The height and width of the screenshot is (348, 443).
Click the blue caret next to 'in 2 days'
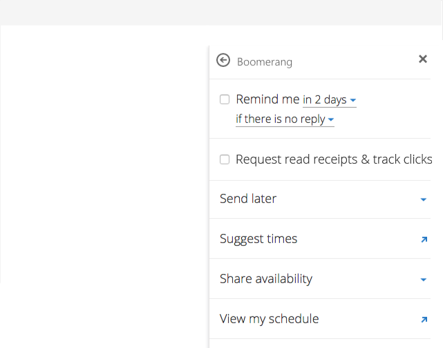[353, 100]
